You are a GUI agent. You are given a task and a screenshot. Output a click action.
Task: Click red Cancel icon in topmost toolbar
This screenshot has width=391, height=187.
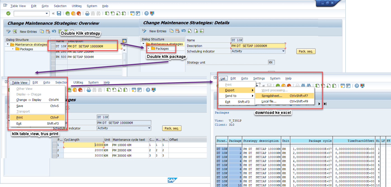click(79, 13)
